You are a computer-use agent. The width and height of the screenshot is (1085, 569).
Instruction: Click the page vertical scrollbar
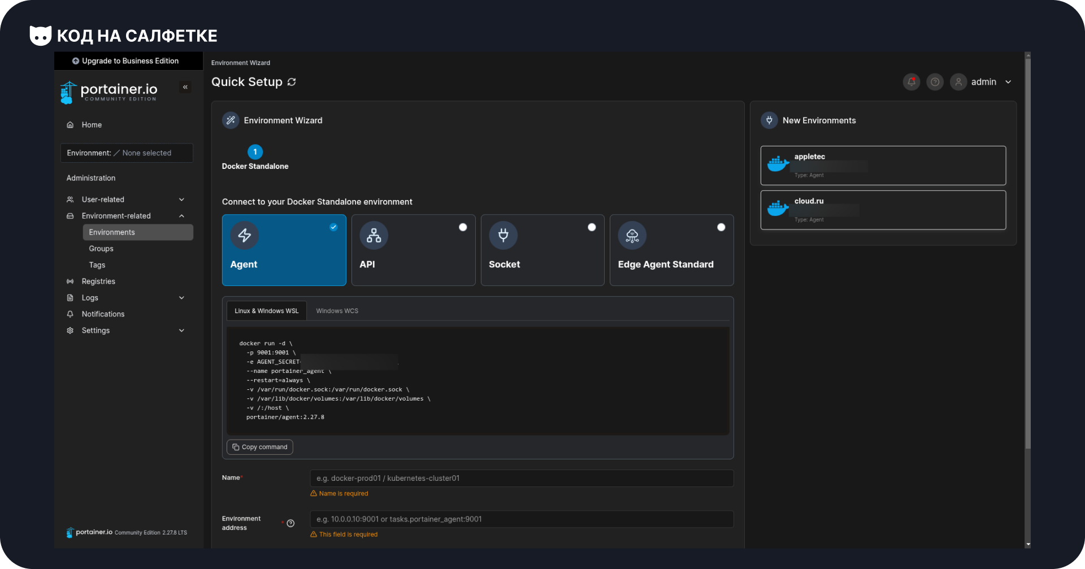1028,253
